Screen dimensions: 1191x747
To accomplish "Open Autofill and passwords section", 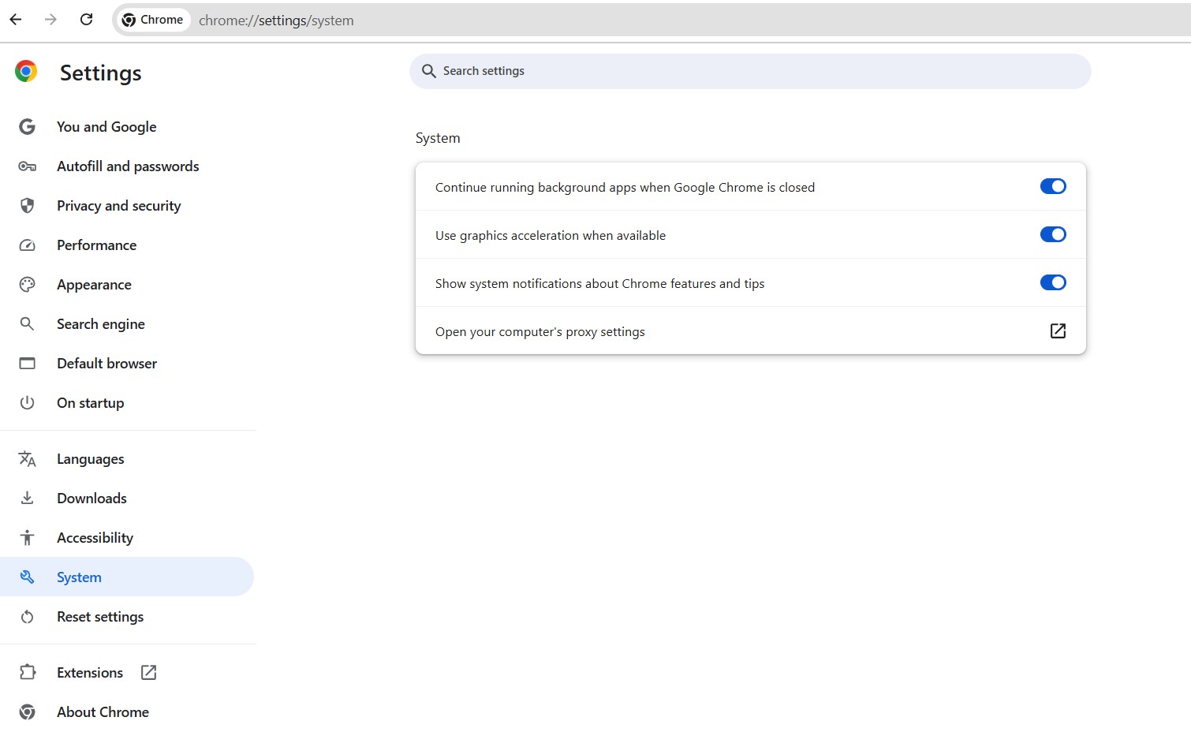I will tap(128, 166).
